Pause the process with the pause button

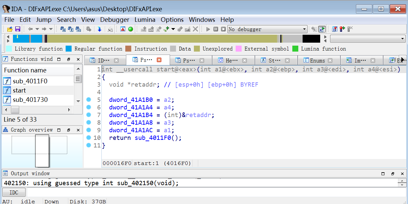click(216, 29)
